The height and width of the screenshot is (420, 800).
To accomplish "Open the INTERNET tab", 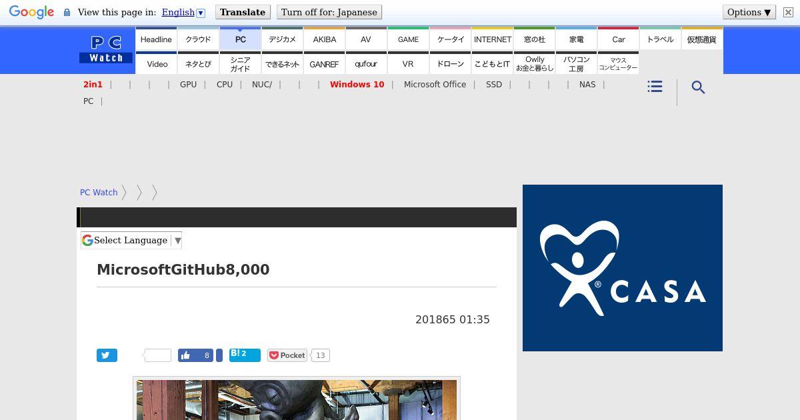I will pyautogui.click(x=492, y=39).
